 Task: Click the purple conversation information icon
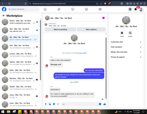pos(103,18)
